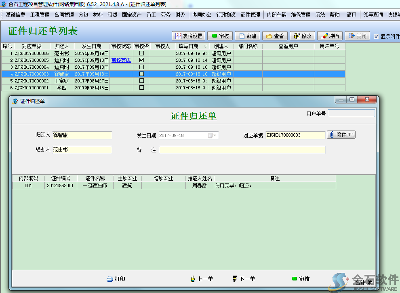The image size is (400, 293).
Task: Click the 审核完成 link in row 2
Action: pyautogui.click(x=121, y=60)
